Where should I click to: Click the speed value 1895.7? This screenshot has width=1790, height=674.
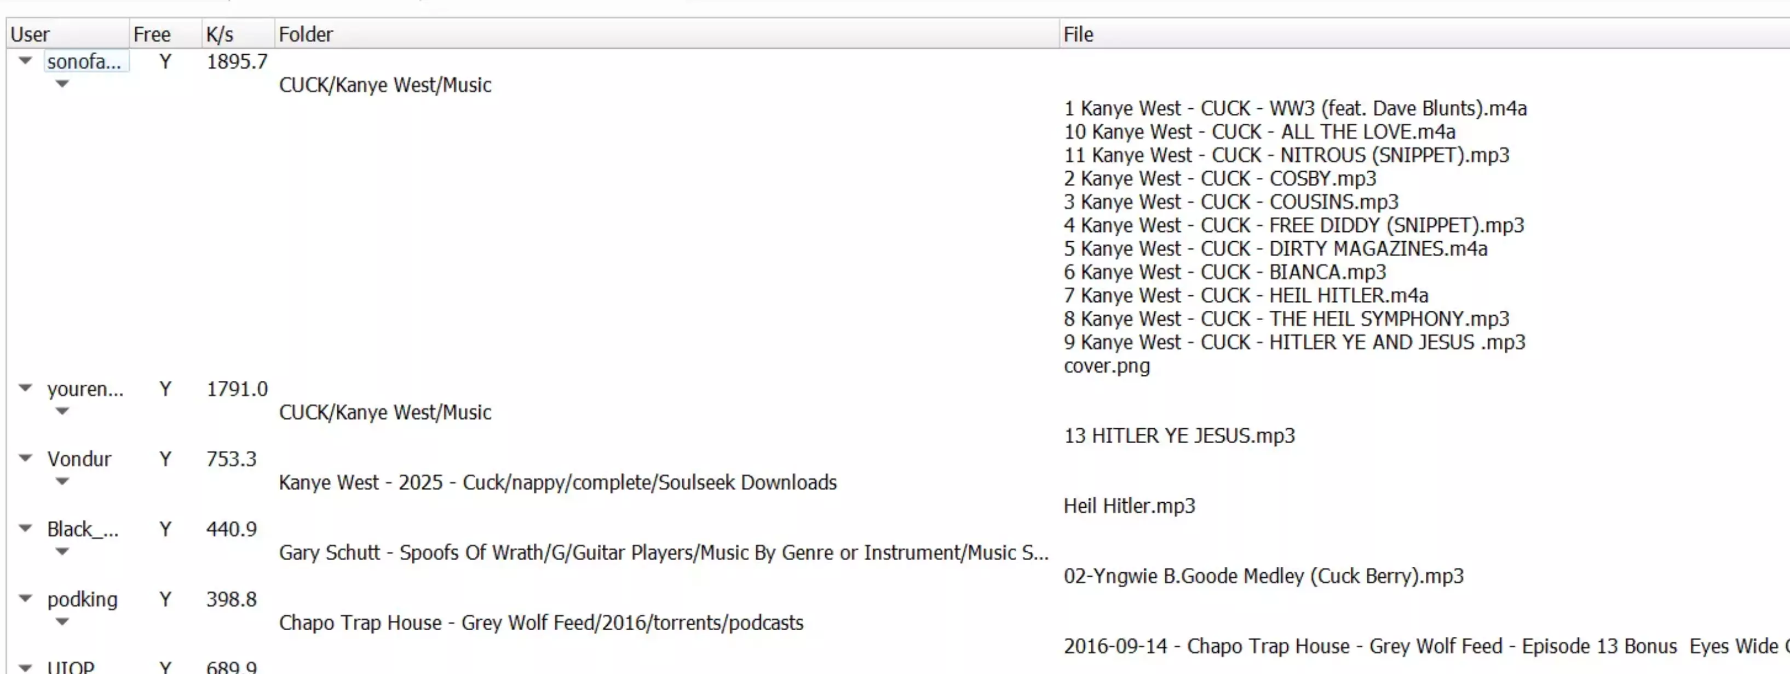(x=237, y=62)
